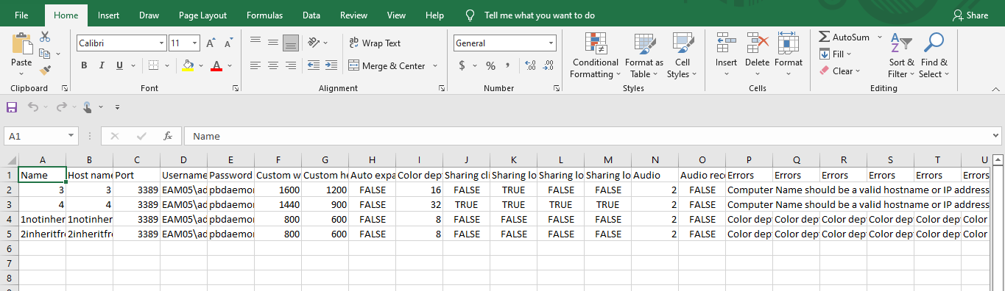Open Sort & Filter menu

[901, 56]
